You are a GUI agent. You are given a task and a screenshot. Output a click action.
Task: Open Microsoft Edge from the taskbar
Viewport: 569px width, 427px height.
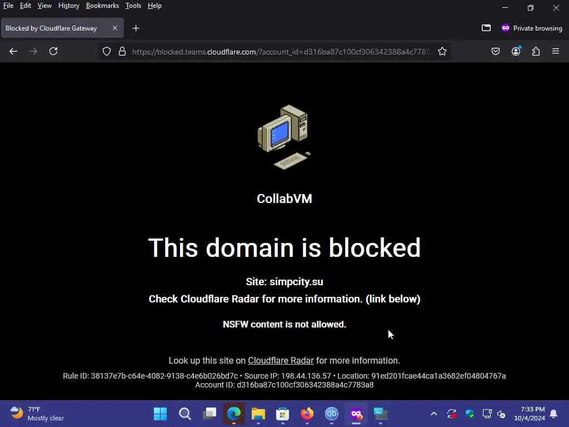coord(234,414)
